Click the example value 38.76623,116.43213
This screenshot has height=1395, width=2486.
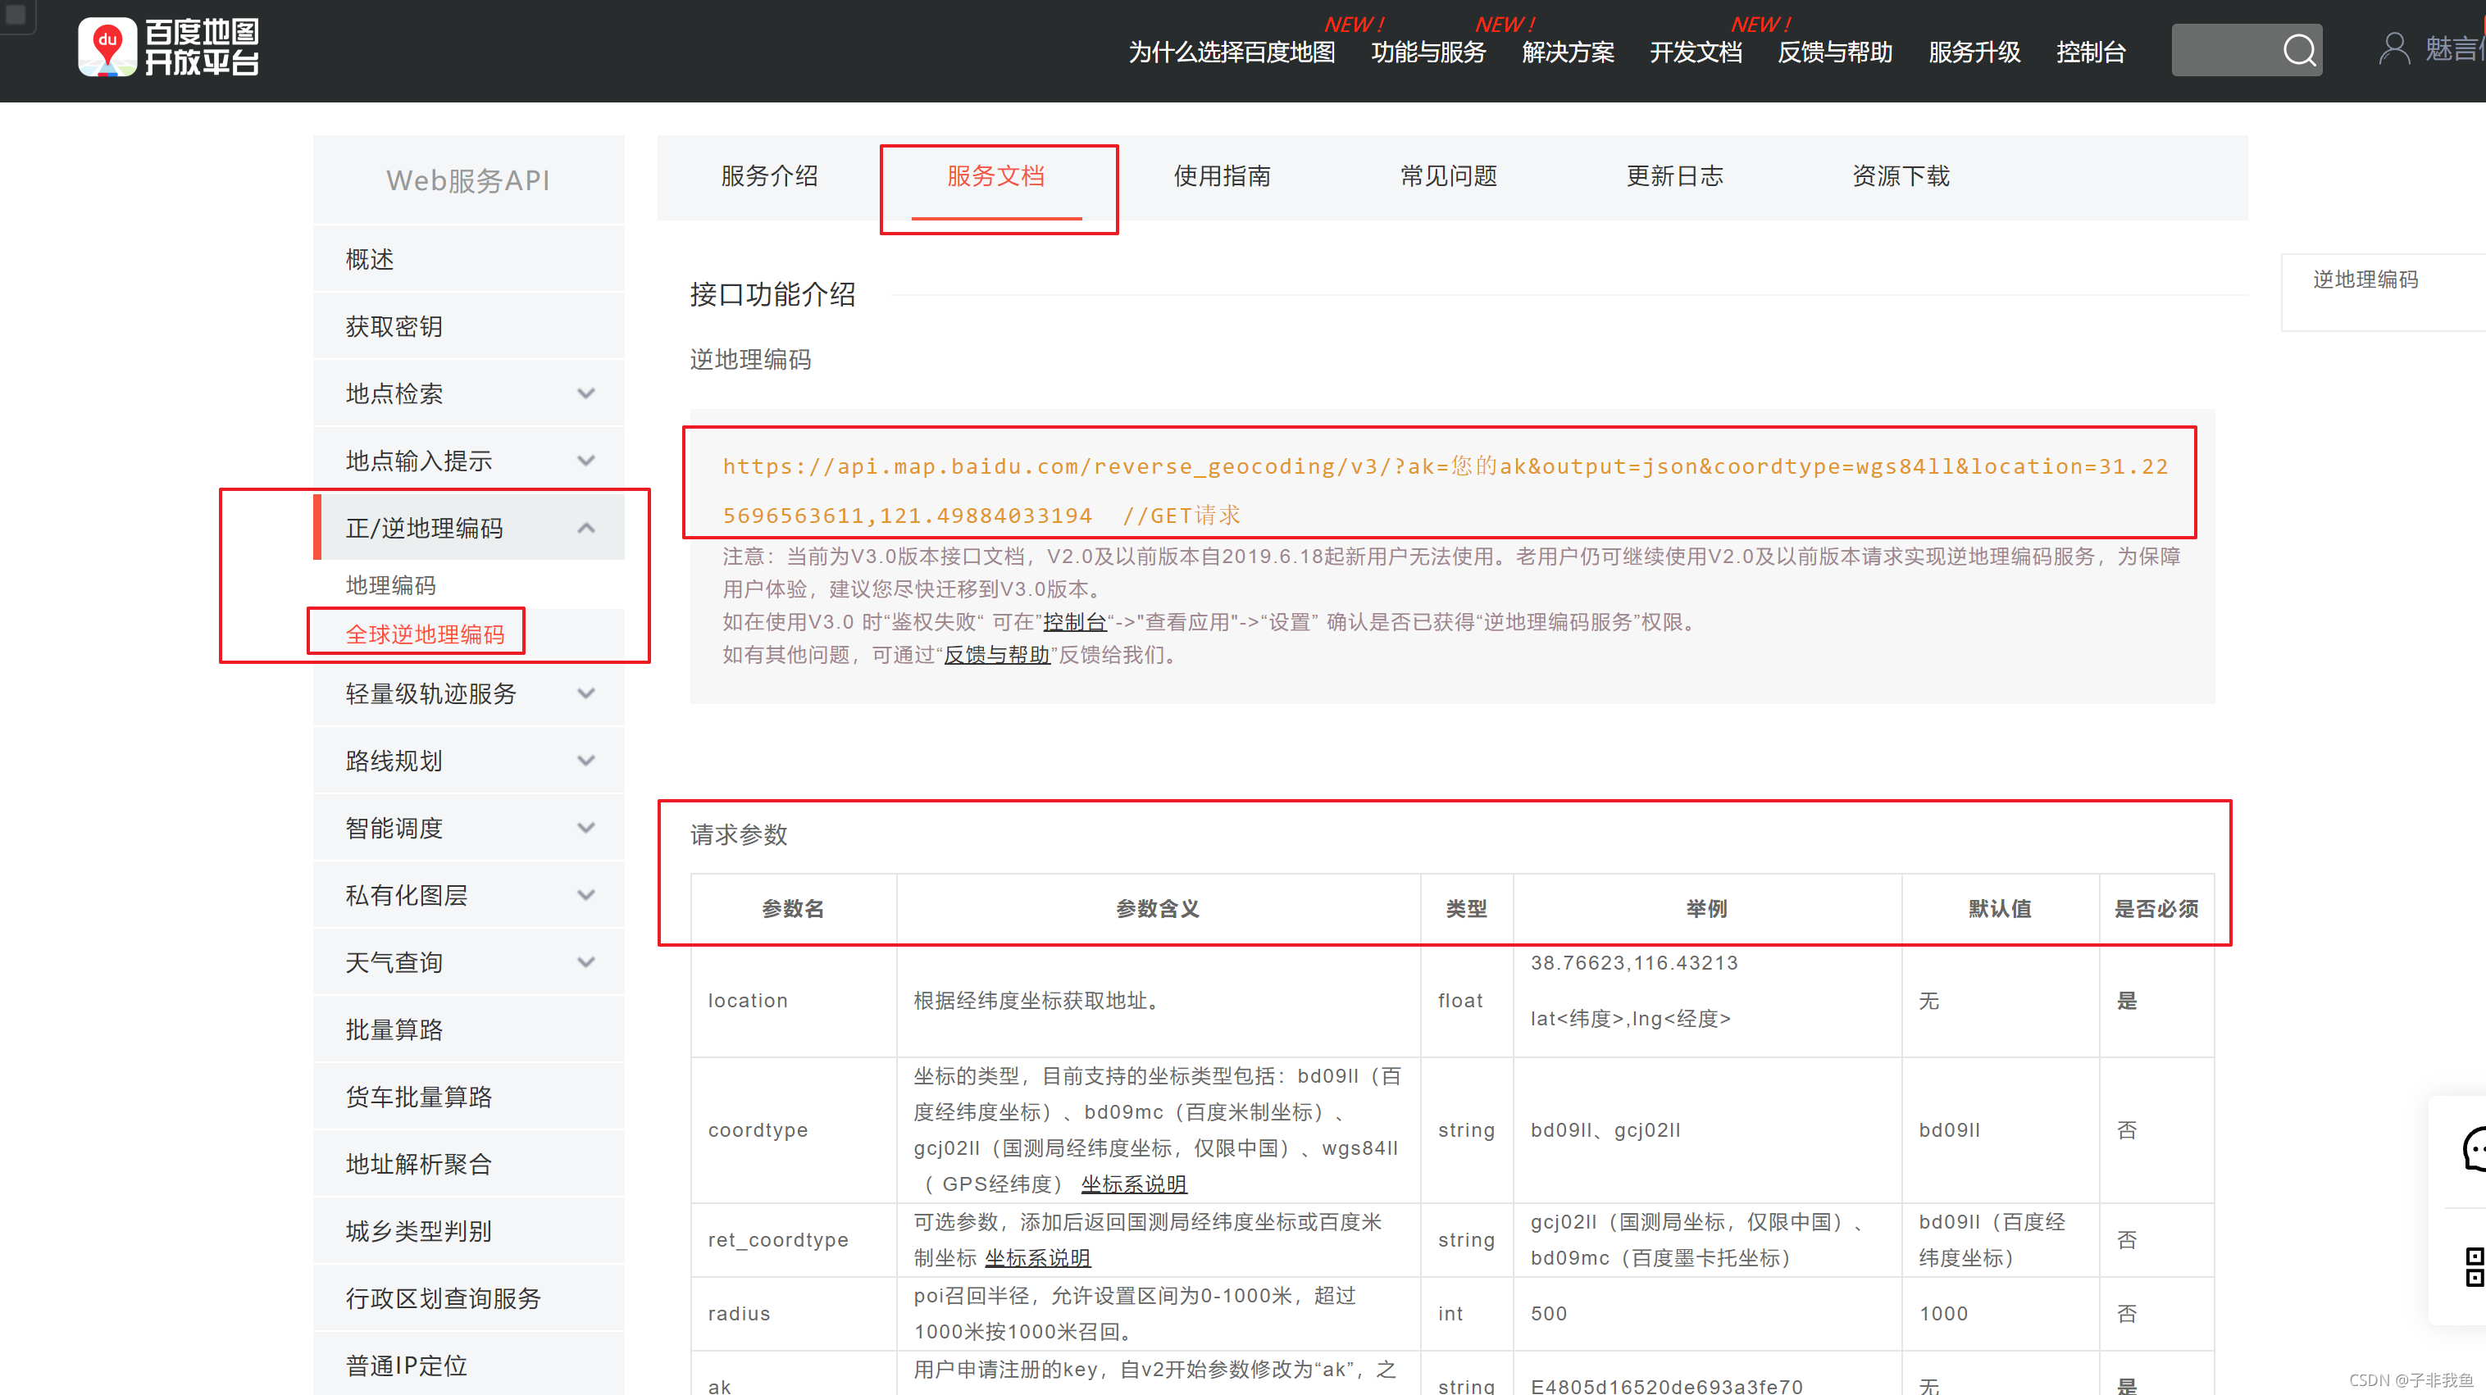tap(1634, 963)
